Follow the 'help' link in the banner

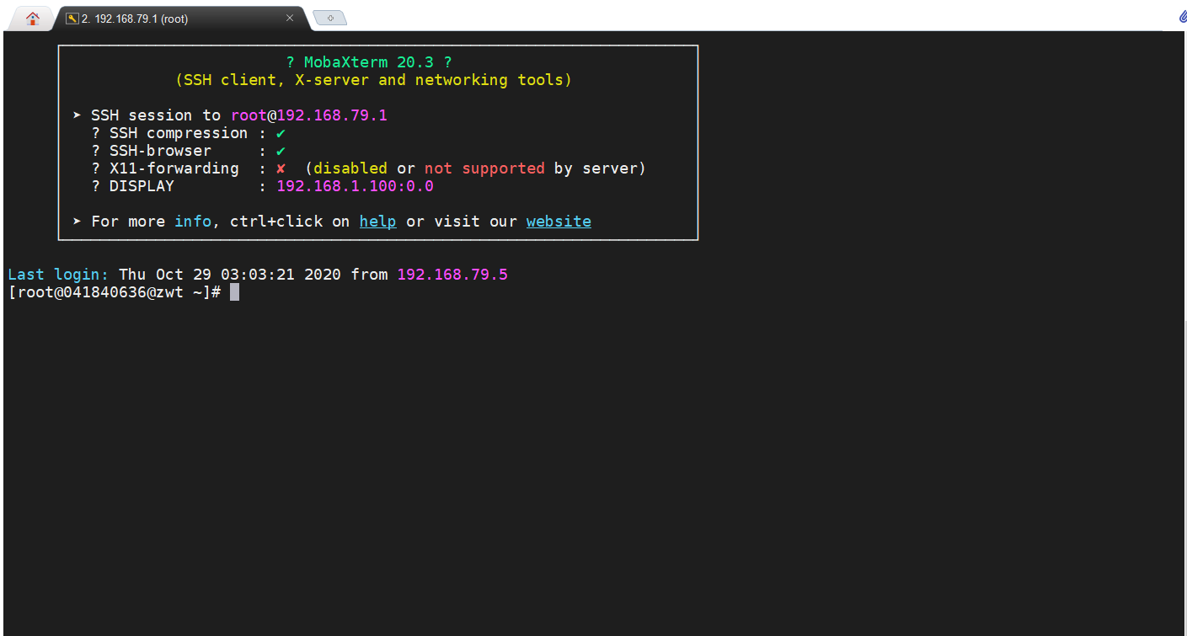point(377,222)
